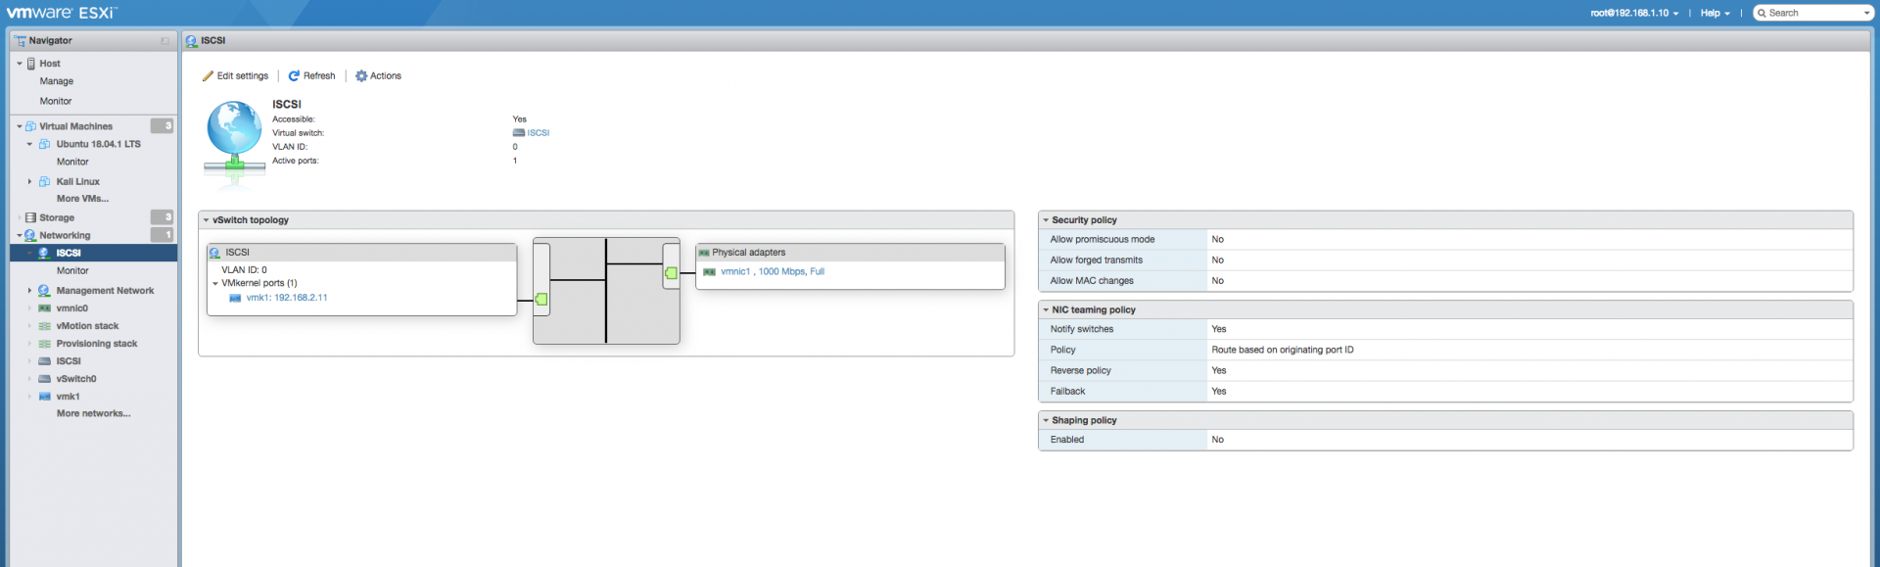Collapse the vSwitch topology panel
Image resolution: width=1880 pixels, height=567 pixels.
click(x=206, y=220)
